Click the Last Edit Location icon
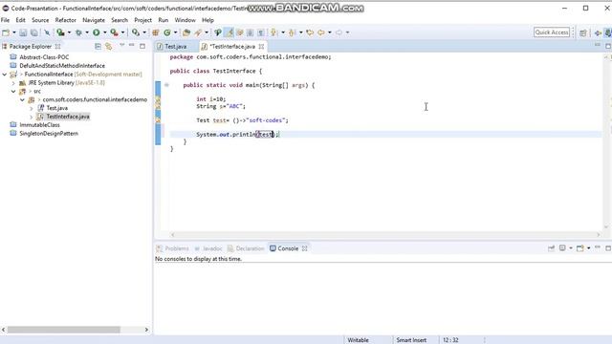 coord(310,32)
